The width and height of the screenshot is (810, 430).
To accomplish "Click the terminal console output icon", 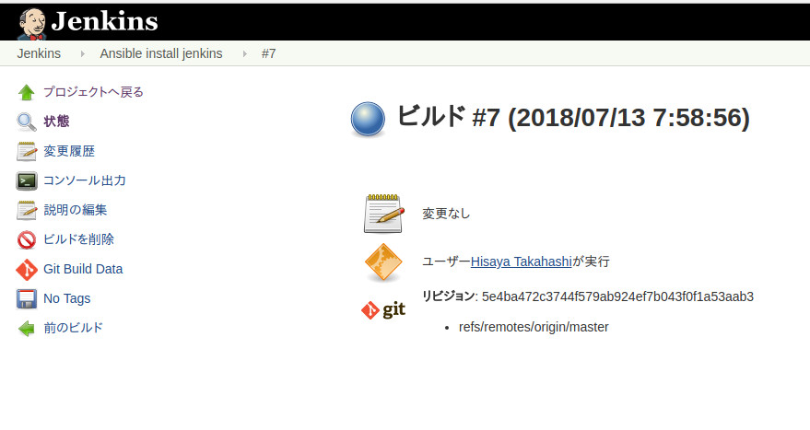I will 27,180.
